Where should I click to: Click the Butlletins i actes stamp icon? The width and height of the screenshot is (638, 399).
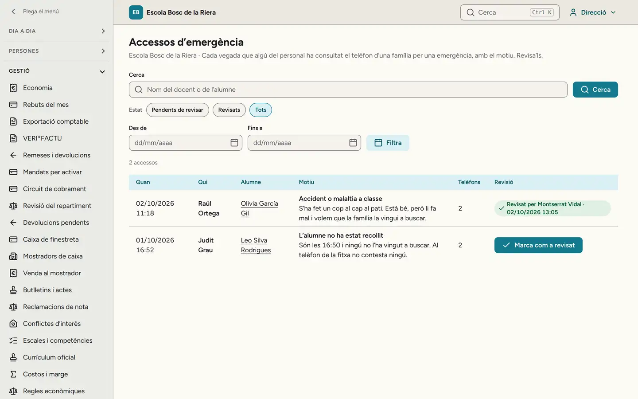(x=13, y=290)
